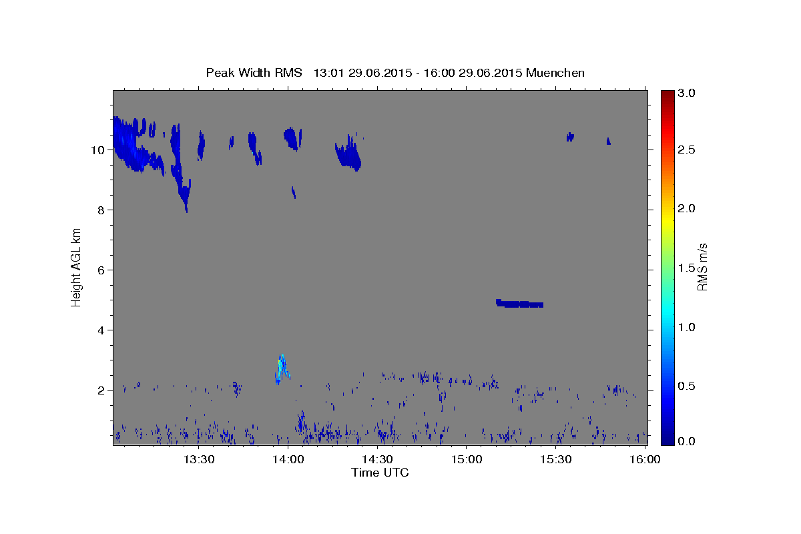This screenshot has width=801, height=534.
Task: Click the 'Time UTC' axis label
Action: click(380, 473)
